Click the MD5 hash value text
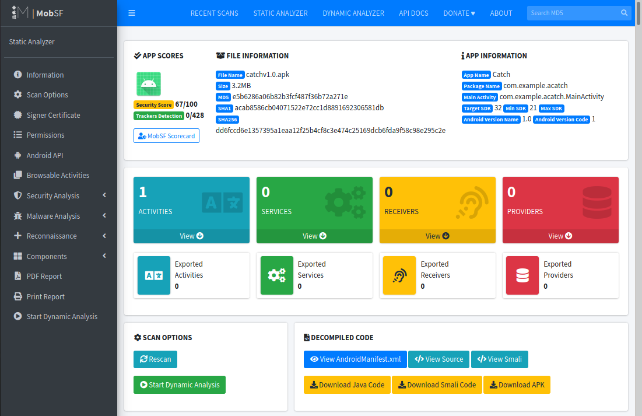Screen dimensions: 642x416 (290, 97)
